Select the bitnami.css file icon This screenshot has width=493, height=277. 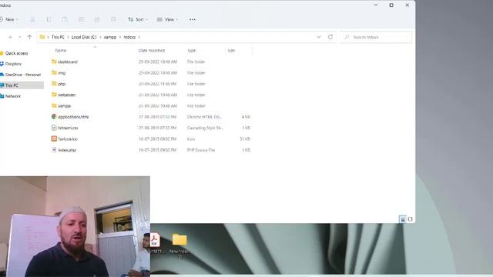54,128
